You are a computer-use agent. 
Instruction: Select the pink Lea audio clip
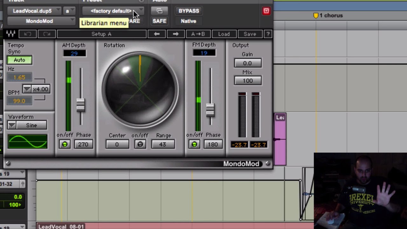pyautogui.click(x=280, y=139)
